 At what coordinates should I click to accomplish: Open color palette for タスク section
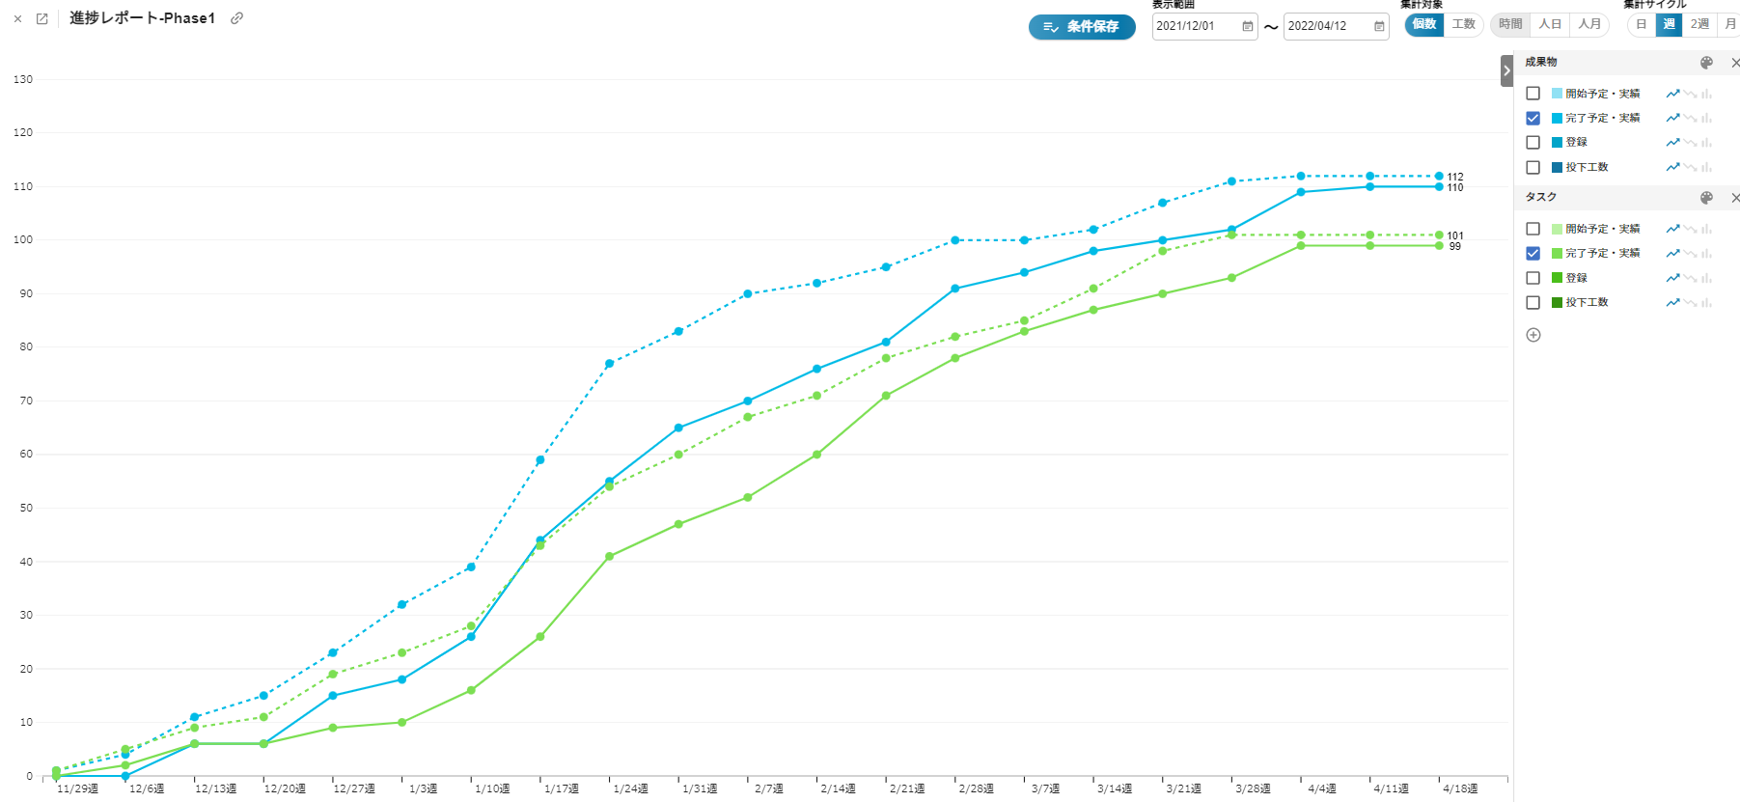click(x=1706, y=198)
